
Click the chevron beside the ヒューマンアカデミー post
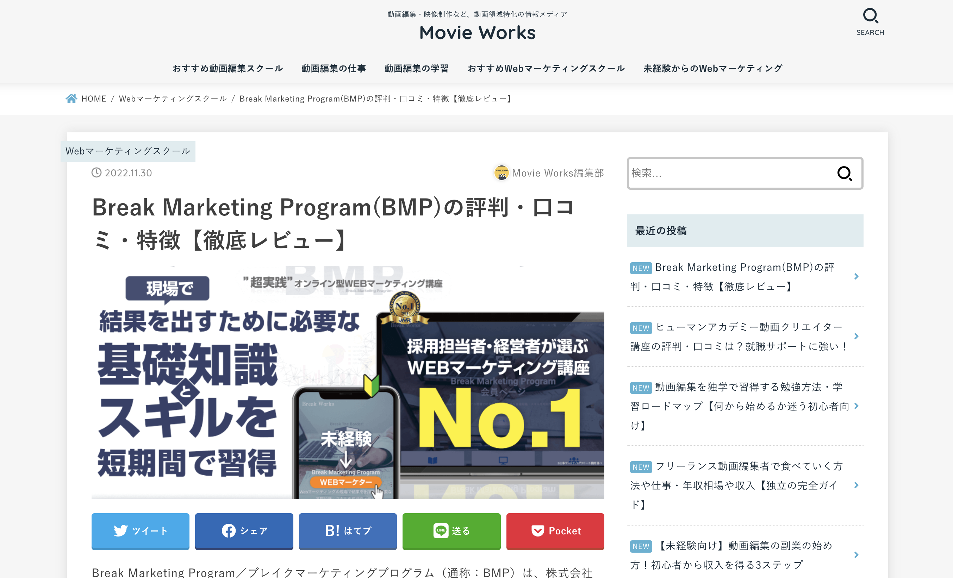pos(856,336)
